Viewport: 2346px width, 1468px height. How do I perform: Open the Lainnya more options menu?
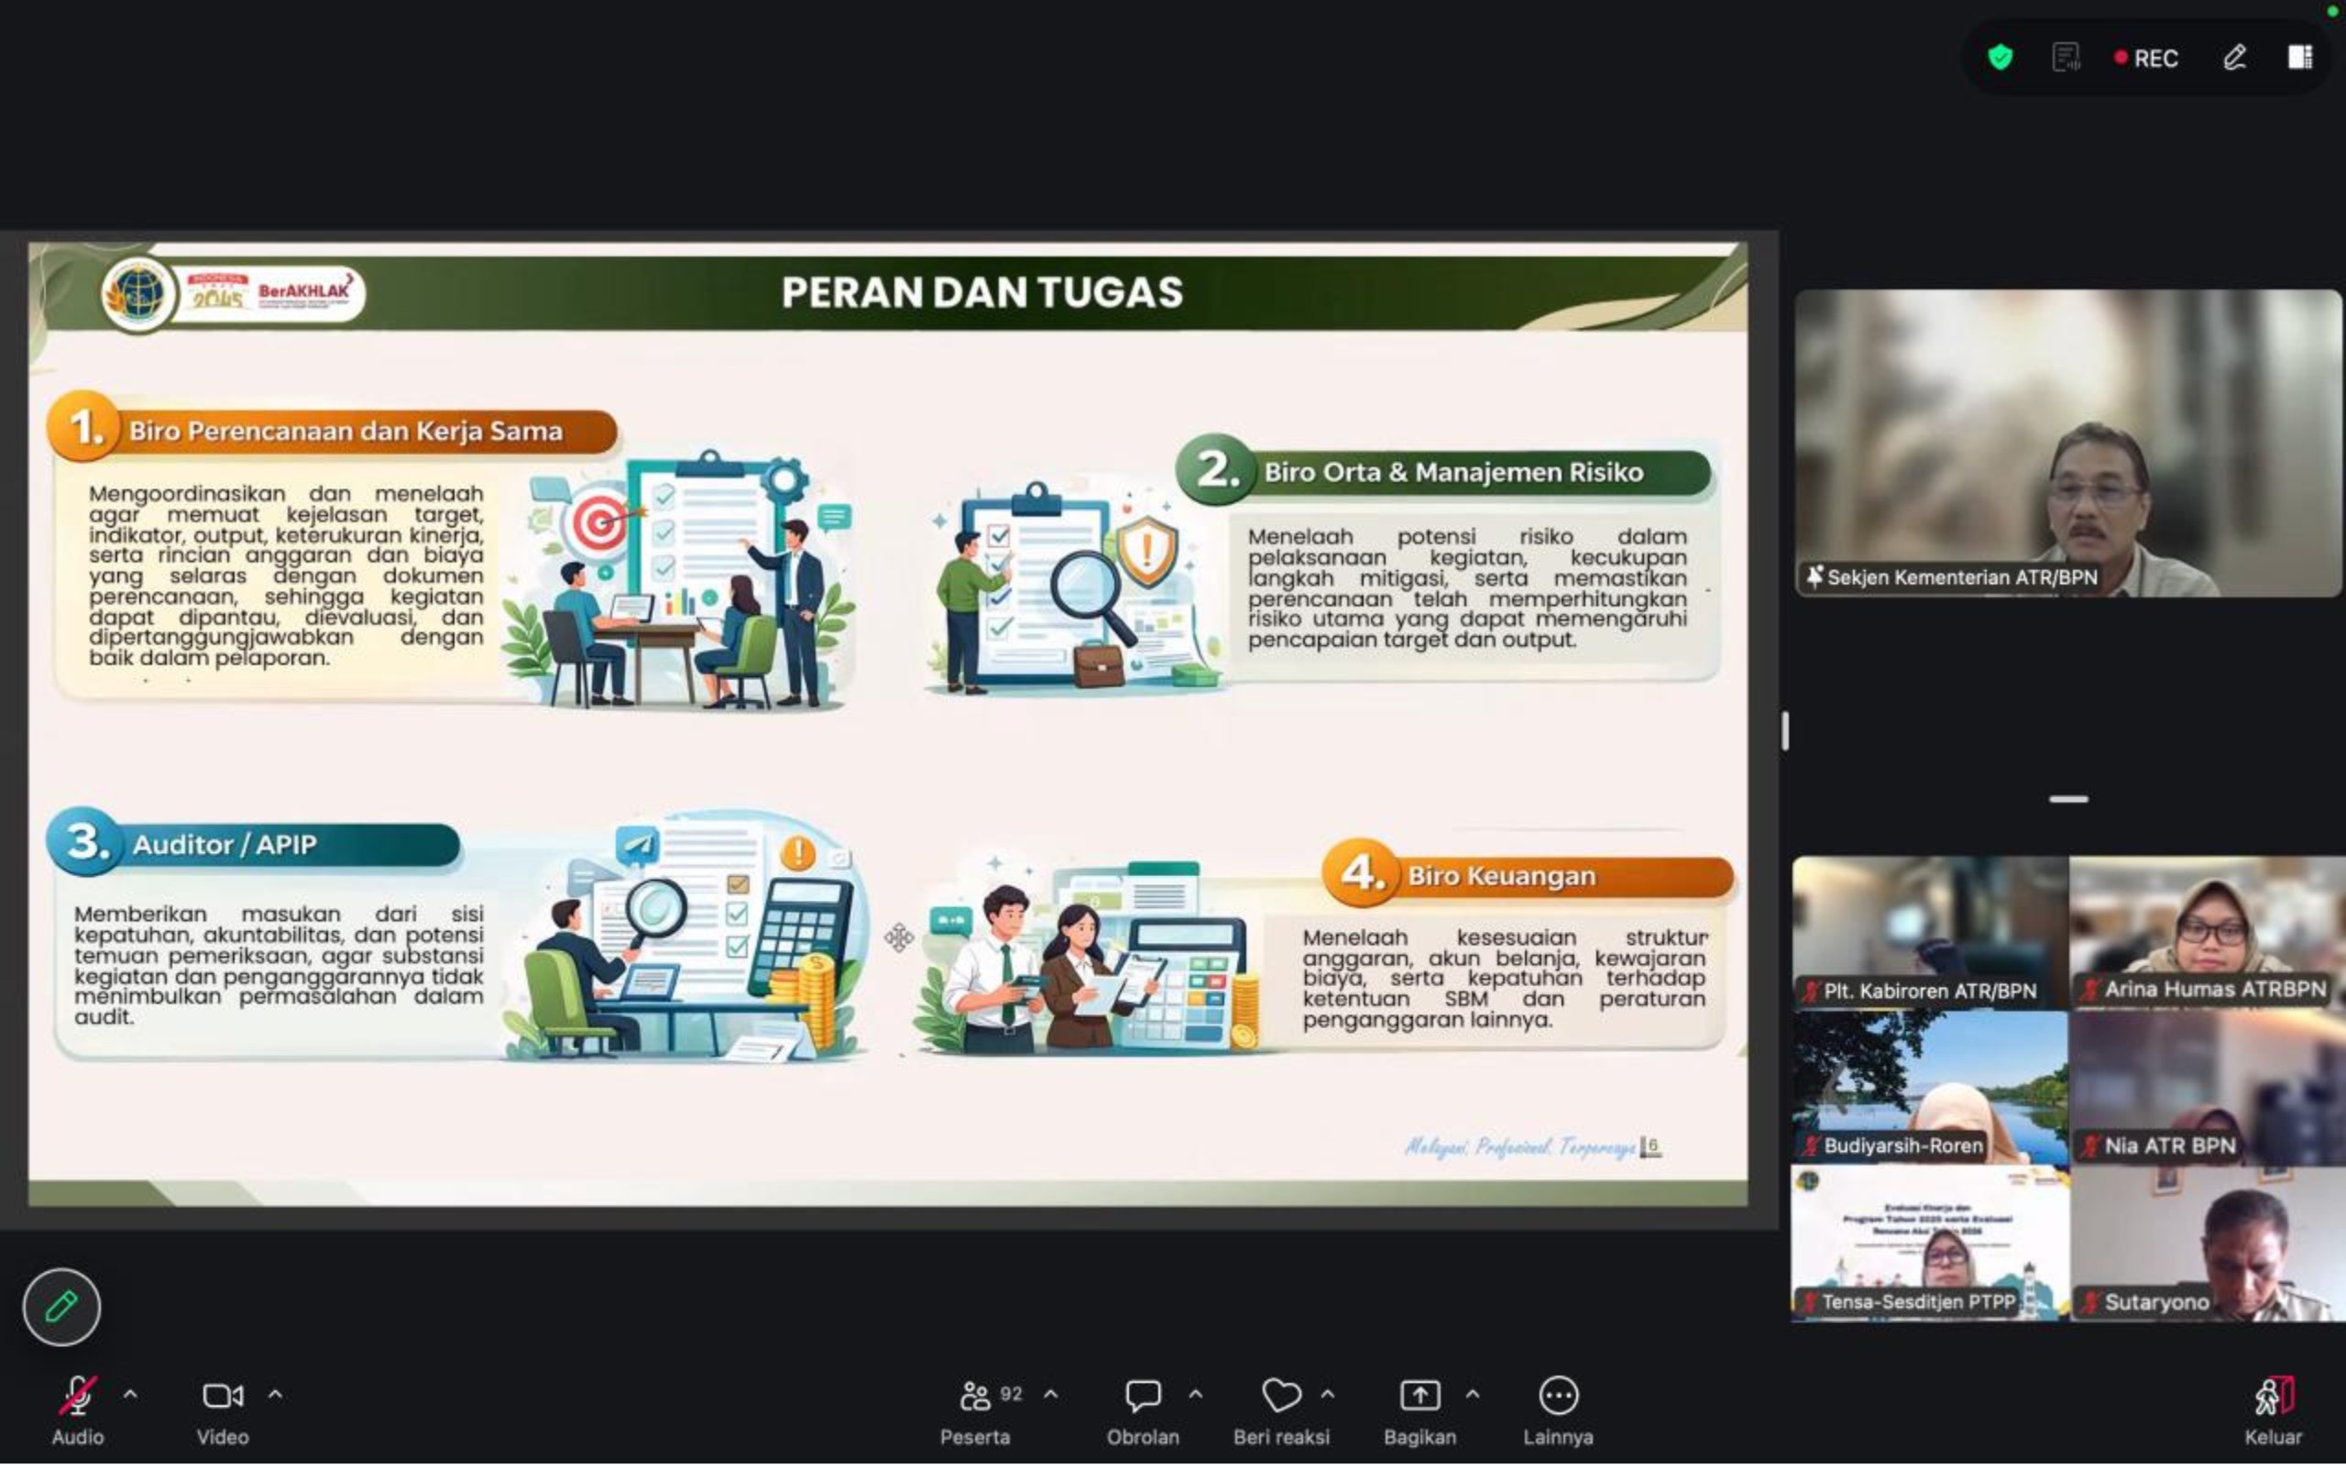[x=1558, y=1397]
